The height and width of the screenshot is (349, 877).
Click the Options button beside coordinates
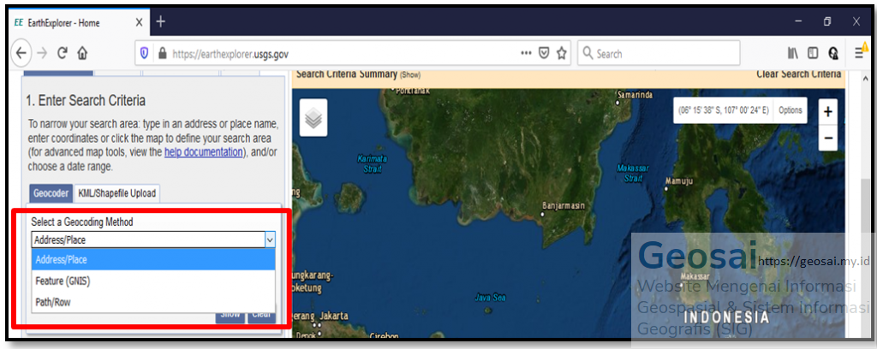(790, 110)
